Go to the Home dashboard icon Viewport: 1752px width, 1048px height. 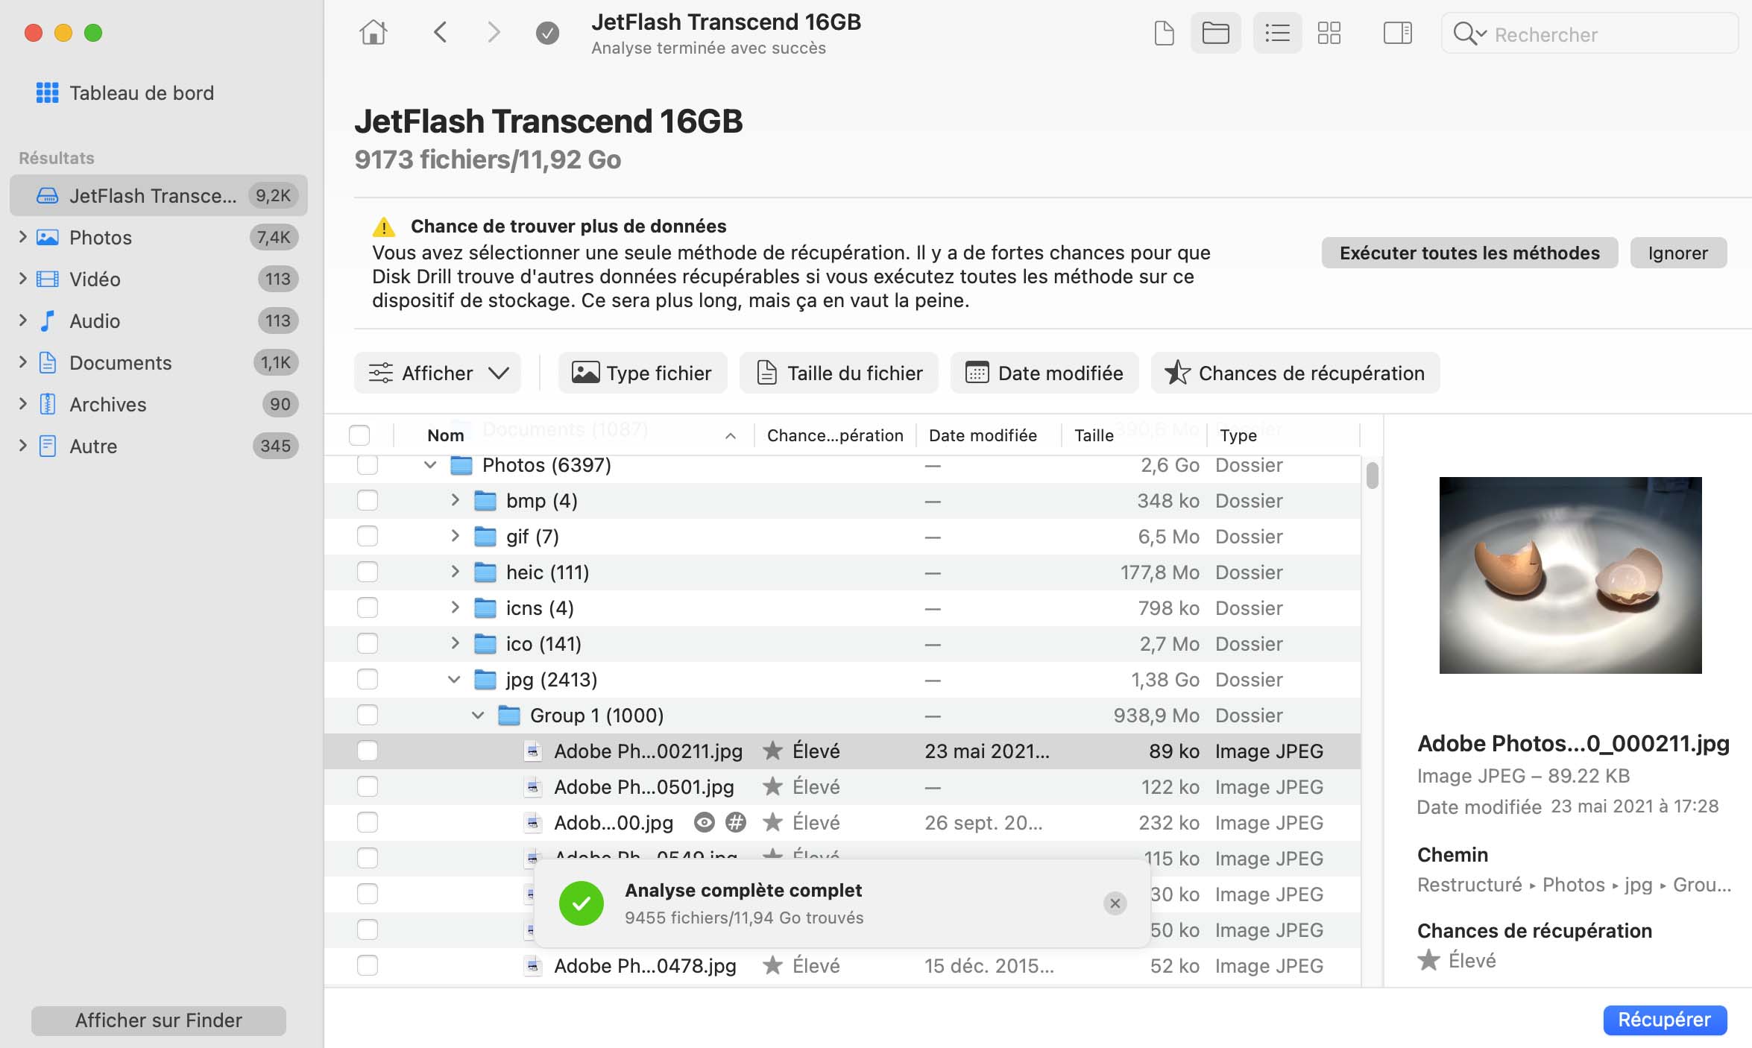pyautogui.click(x=374, y=33)
